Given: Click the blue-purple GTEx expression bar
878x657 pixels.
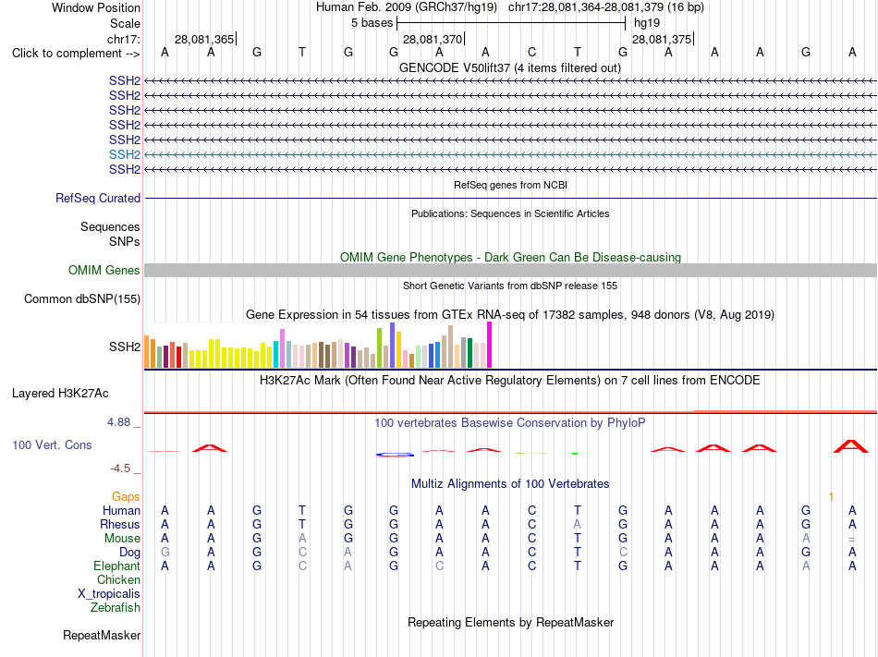Looking at the screenshot, I should pyautogui.click(x=393, y=345).
